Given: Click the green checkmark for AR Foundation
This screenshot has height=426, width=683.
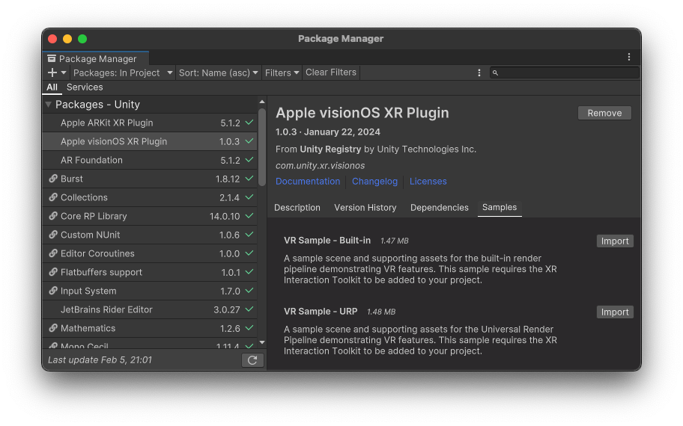Looking at the screenshot, I should tap(249, 160).
